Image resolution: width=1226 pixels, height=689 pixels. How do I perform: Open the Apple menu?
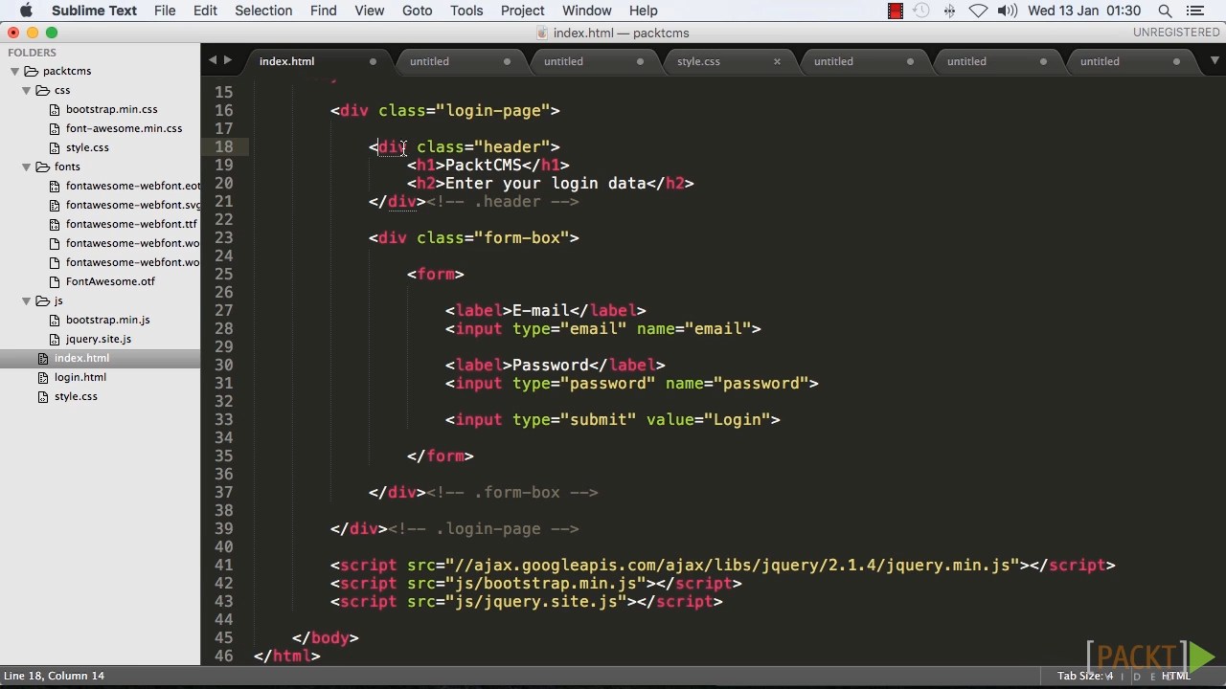click(26, 11)
